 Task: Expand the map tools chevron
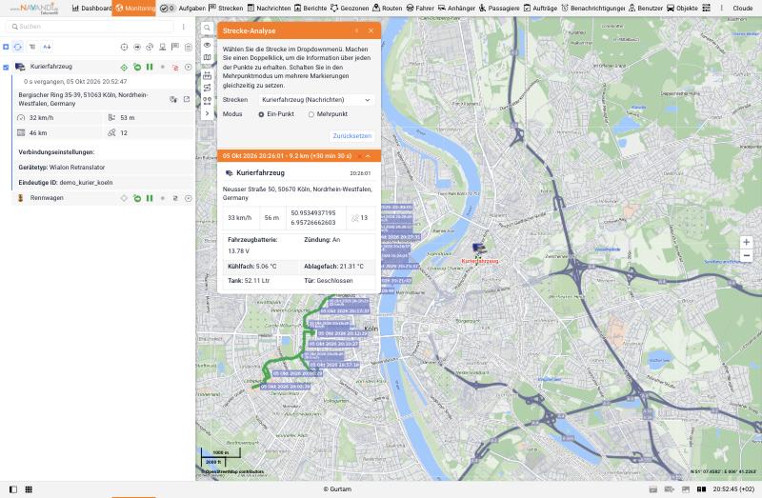(x=207, y=113)
